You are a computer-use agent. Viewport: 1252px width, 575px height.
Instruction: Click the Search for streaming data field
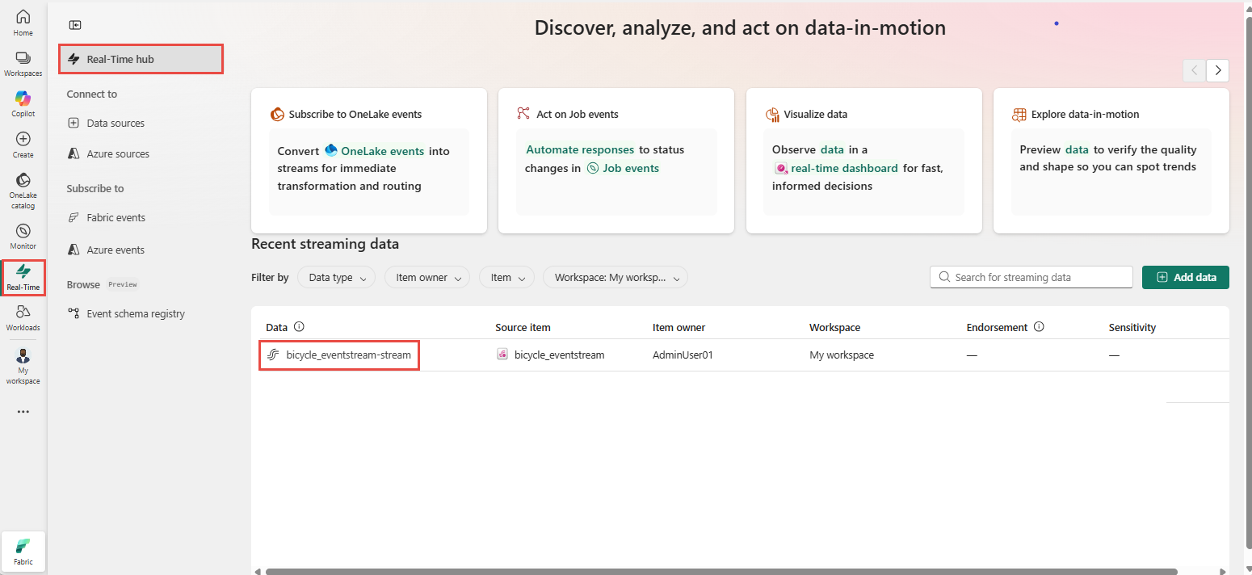click(x=1039, y=277)
